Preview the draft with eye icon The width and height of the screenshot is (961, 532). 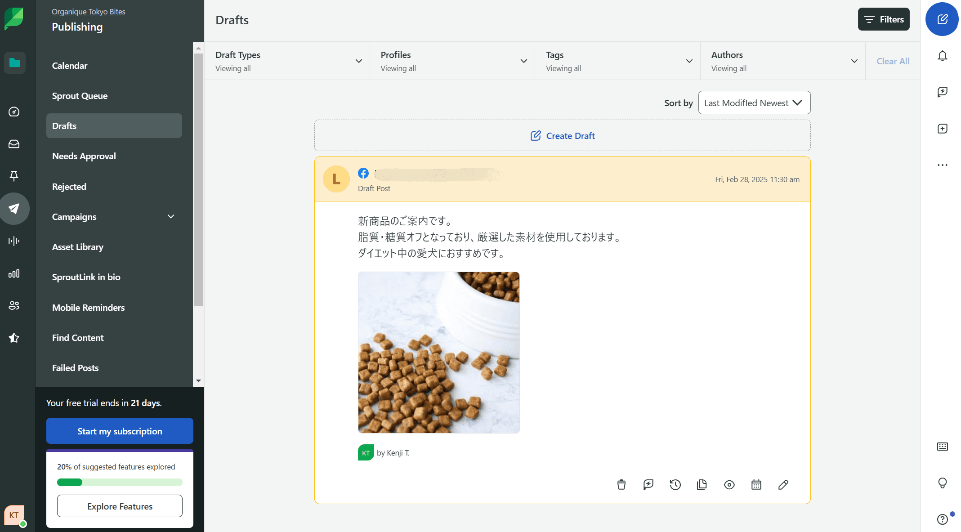pos(729,484)
